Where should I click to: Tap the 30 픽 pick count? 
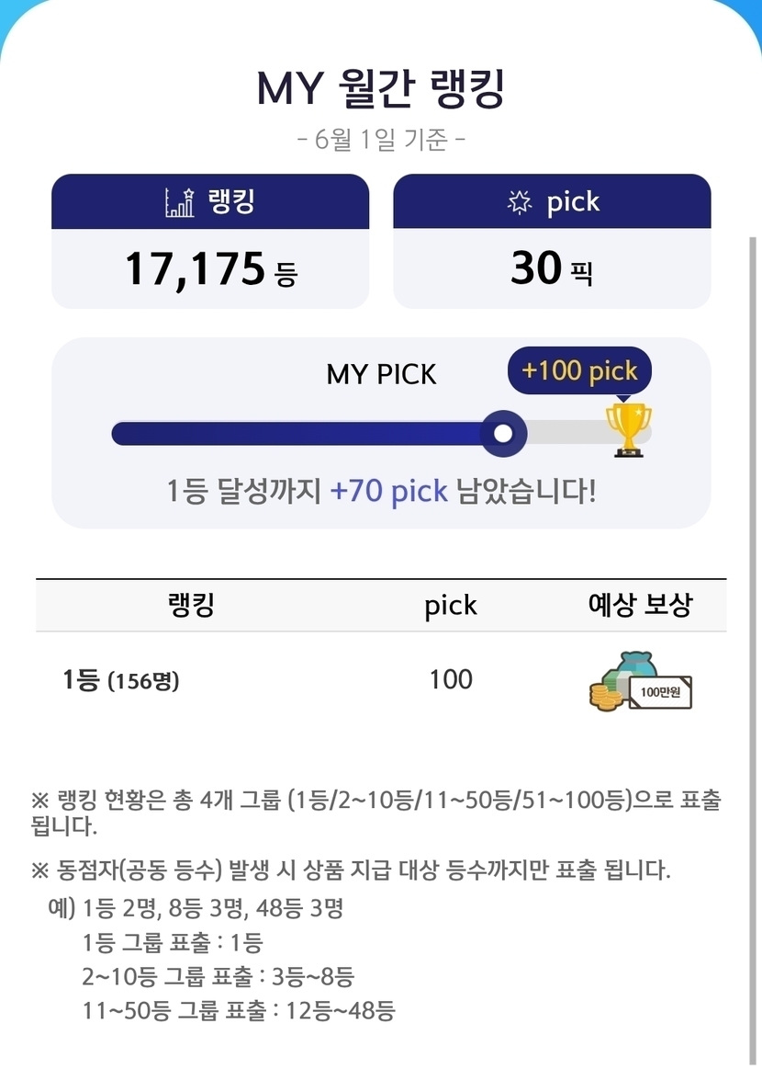[x=553, y=268]
